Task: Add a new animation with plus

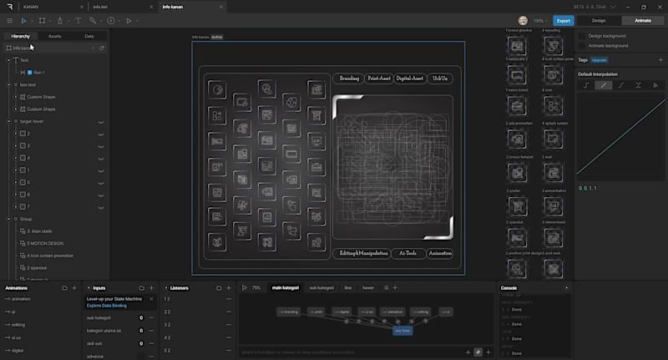Action: coord(74,288)
